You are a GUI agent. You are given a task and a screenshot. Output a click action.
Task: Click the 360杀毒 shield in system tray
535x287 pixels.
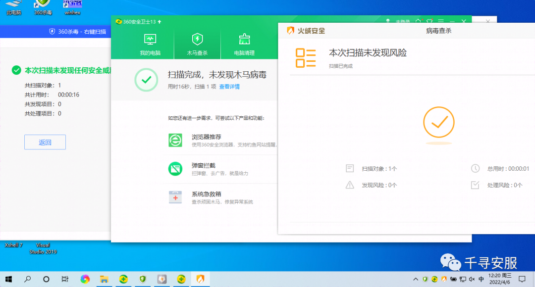pos(425,279)
